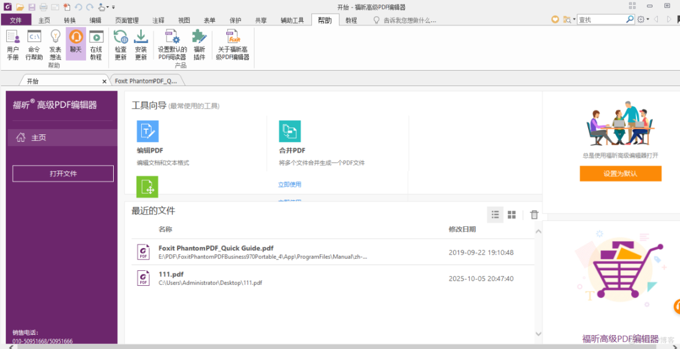Screen dimensions: 680x349
Task: Open the quick access toolbar customize dropdown
Action: (113, 7)
